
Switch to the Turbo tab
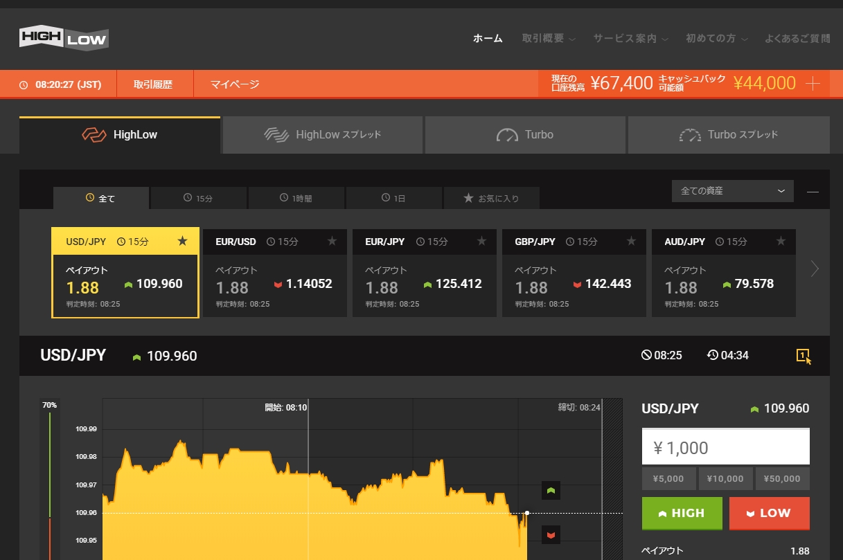click(525, 135)
